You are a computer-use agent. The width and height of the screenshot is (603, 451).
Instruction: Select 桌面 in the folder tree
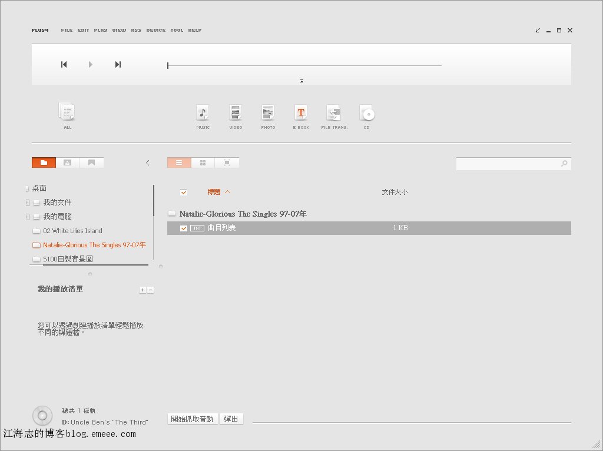point(39,188)
